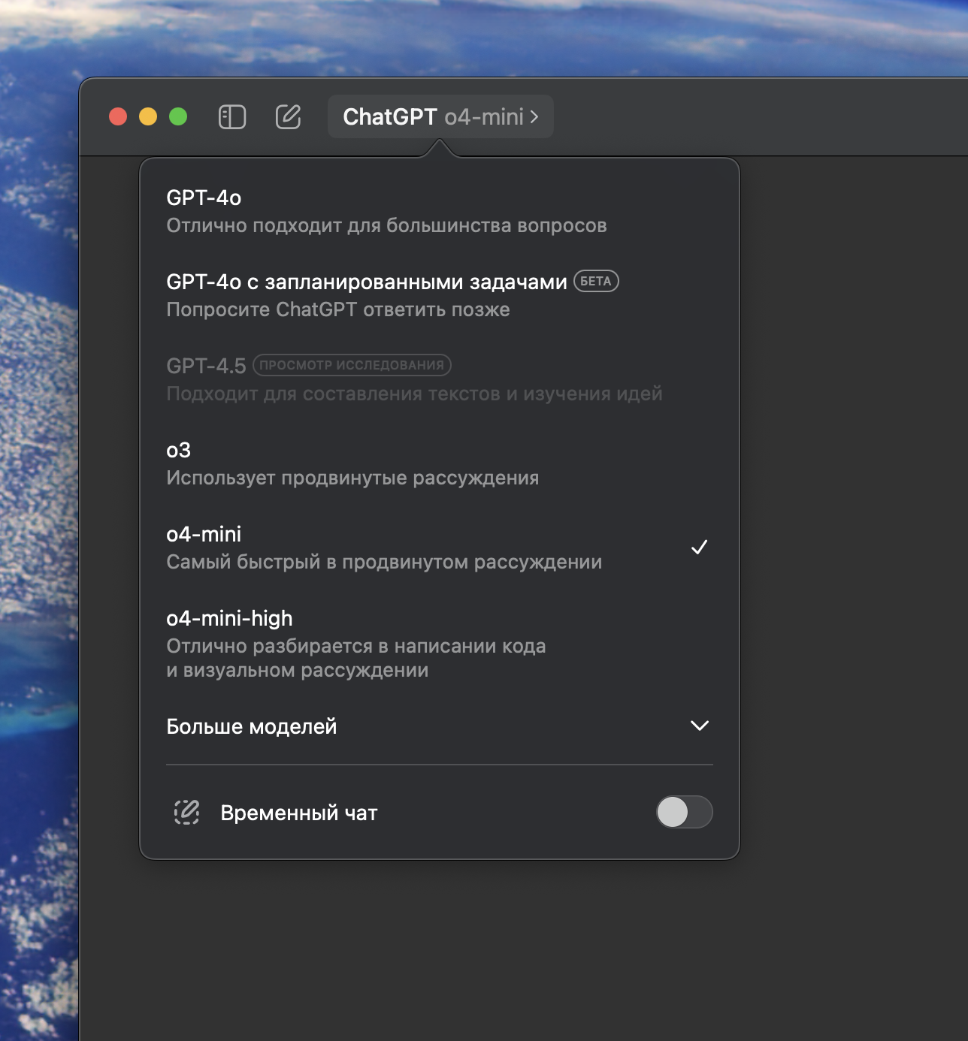
Task: Select the GPT-4.5 model entry
Action: click(x=440, y=379)
